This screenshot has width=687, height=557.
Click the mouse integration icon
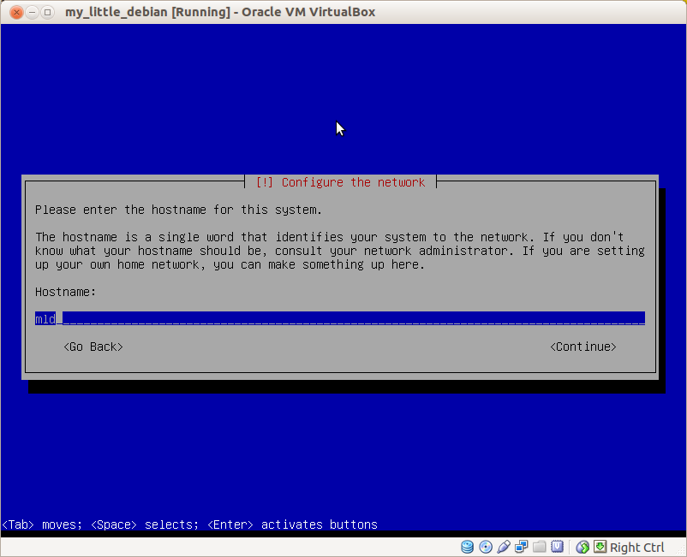click(582, 547)
